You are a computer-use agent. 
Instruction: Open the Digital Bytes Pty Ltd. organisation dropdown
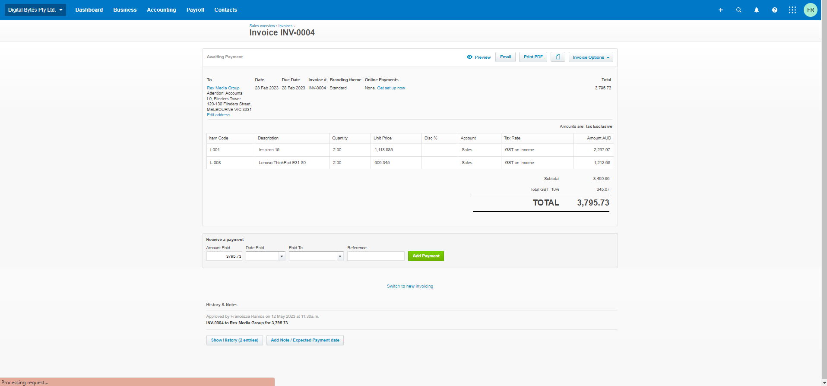click(35, 10)
